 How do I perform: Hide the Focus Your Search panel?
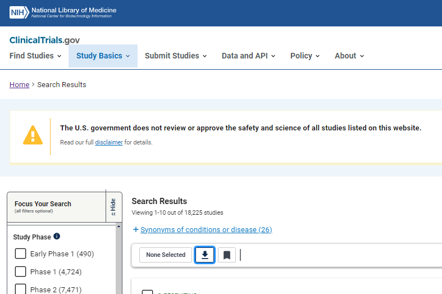click(113, 207)
